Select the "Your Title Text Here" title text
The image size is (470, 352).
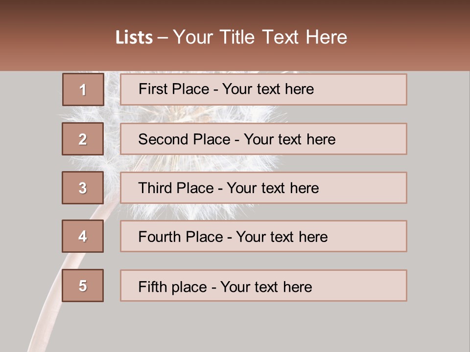tap(260, 37)
